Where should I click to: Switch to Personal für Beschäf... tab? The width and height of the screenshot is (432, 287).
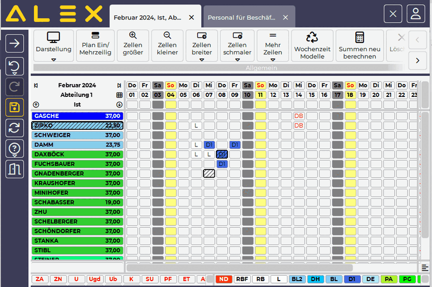coord(244,17)
